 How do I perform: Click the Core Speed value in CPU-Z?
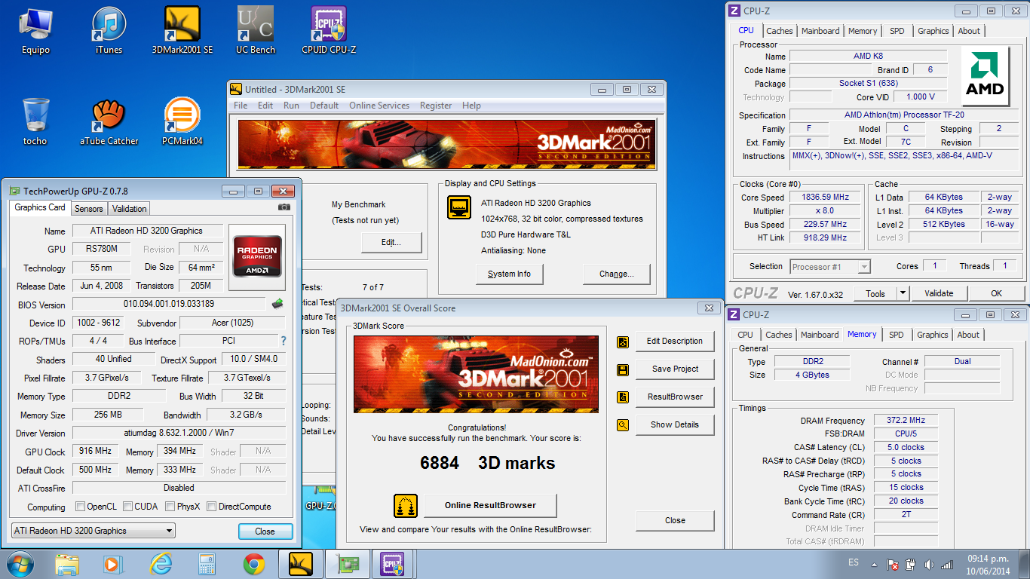click(825, 198)
